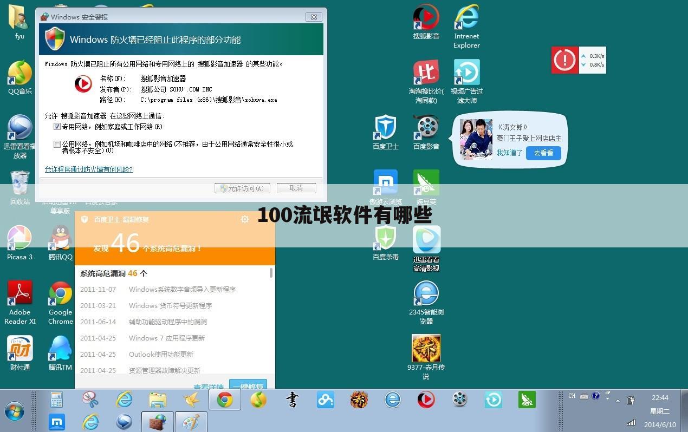Click the 漏洞 list vertical scrollbar
Viewport: 688px width, 432px height.
coord(271,272)
